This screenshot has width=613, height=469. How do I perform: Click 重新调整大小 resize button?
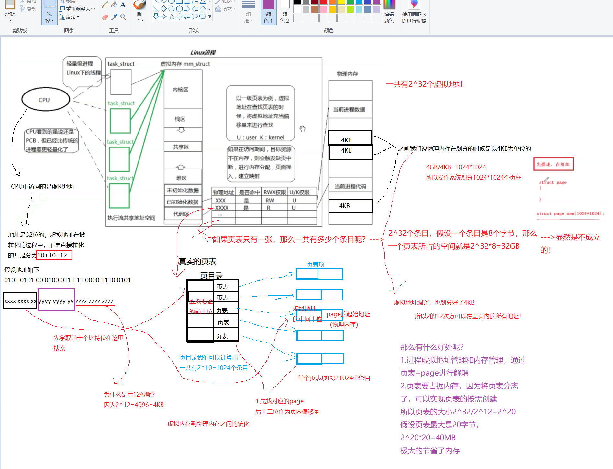tap(77, 9)
